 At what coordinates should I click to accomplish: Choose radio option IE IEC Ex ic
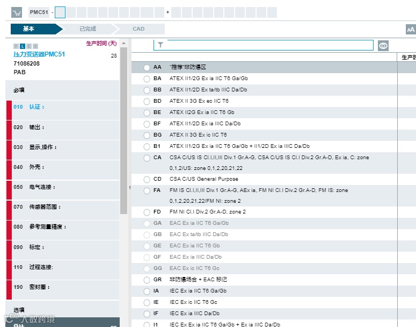[147, 303]
